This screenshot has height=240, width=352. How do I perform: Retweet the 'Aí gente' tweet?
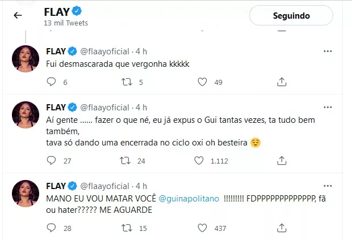128,161
